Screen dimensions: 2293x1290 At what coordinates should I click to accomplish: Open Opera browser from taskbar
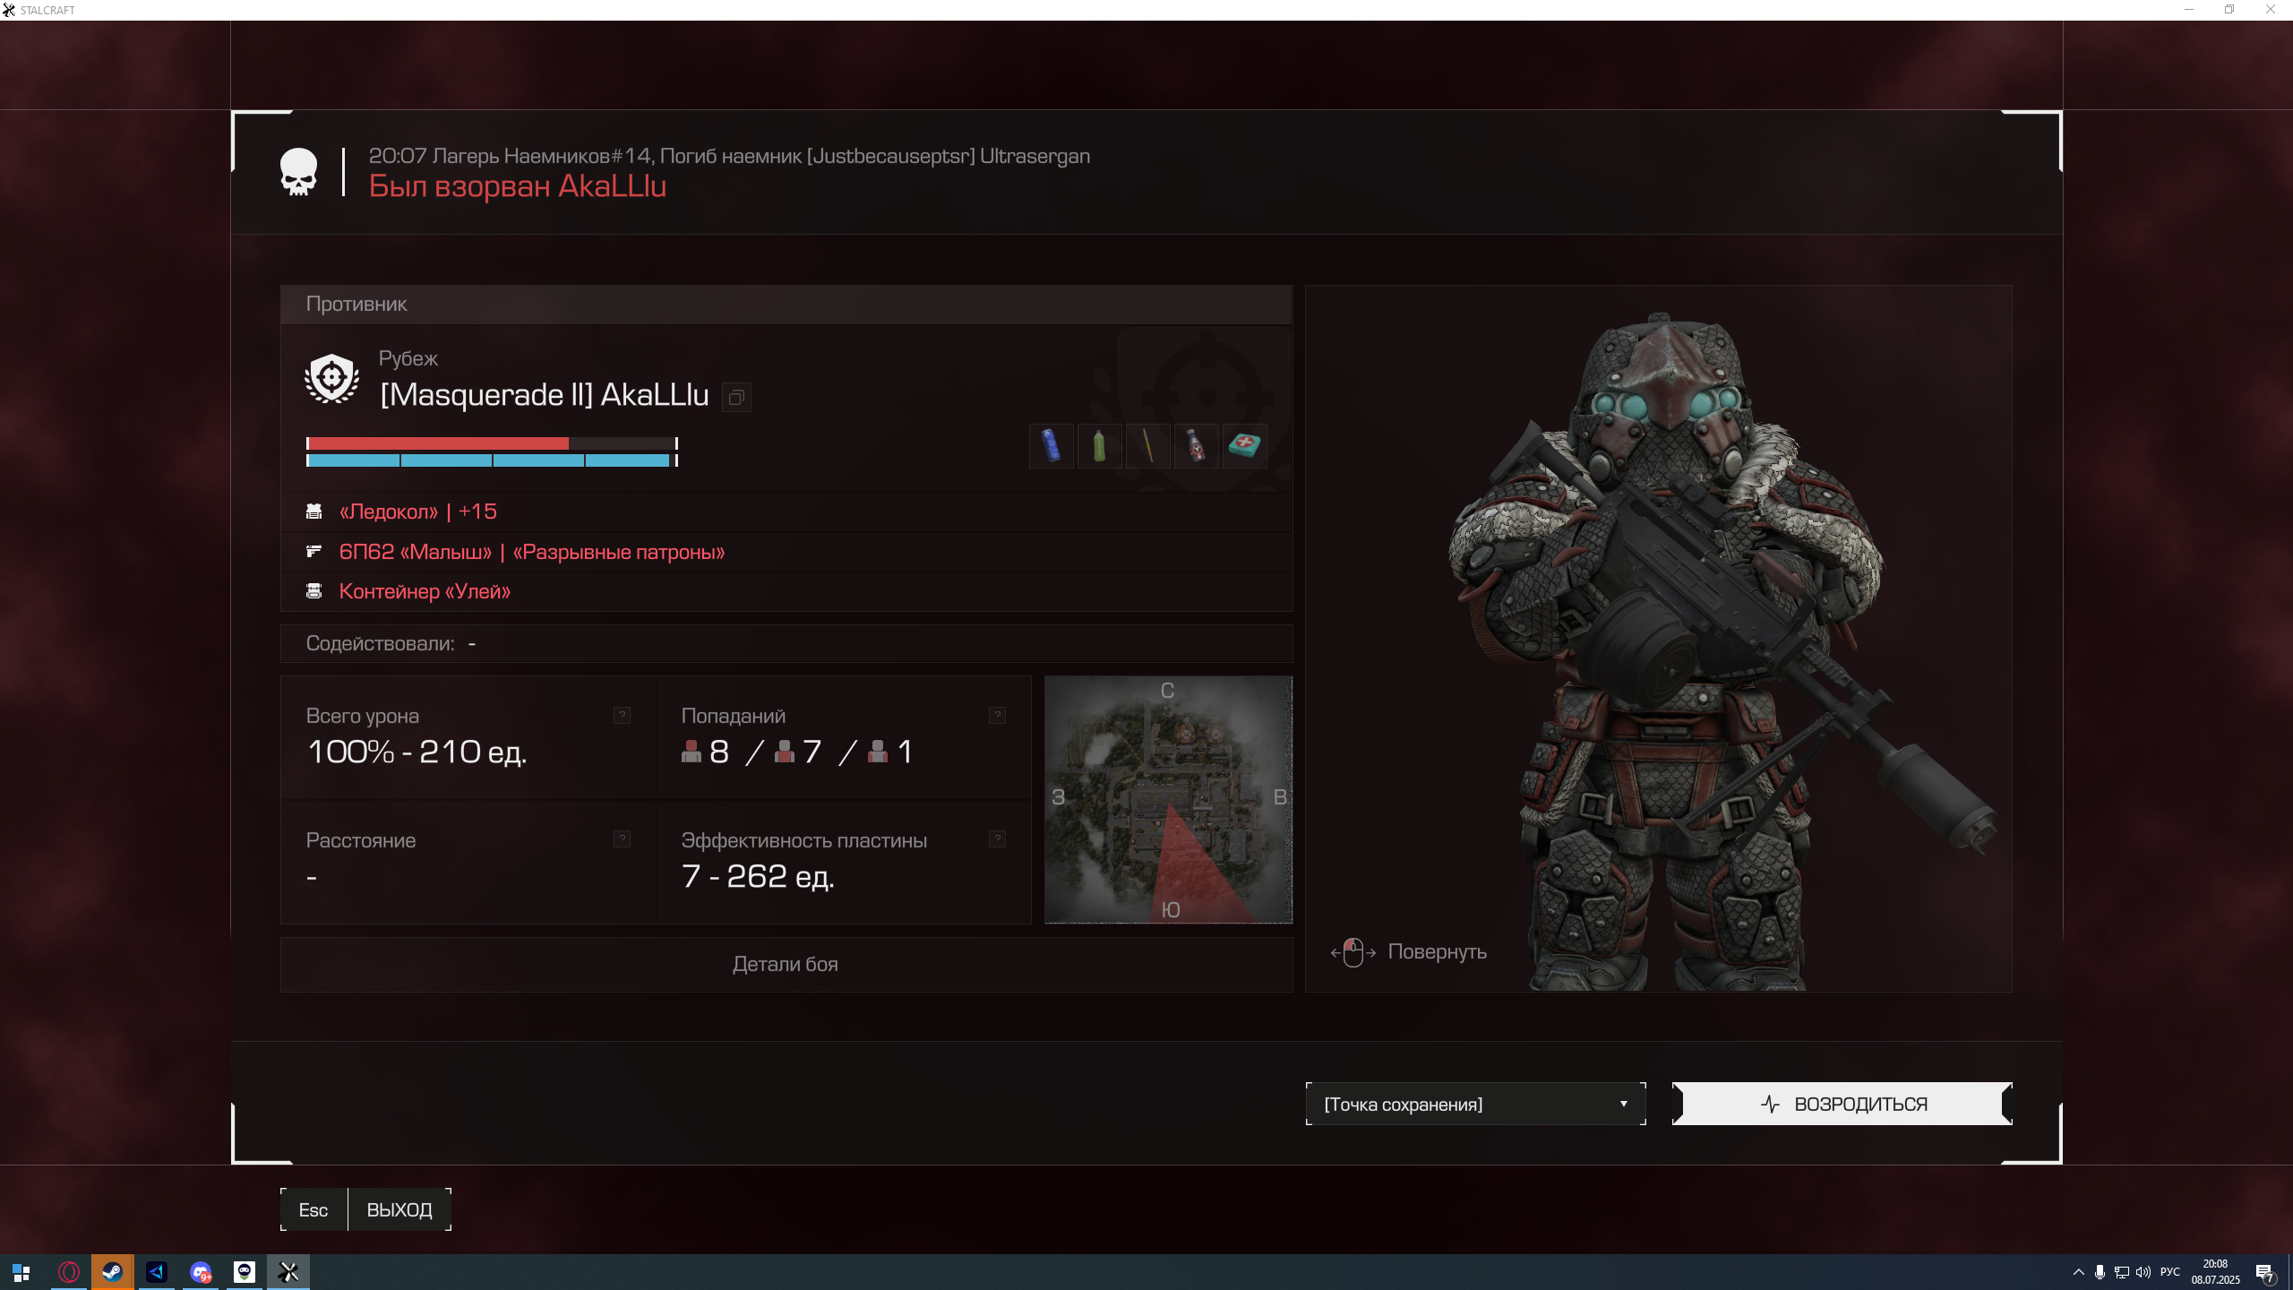pos(69,1272)
